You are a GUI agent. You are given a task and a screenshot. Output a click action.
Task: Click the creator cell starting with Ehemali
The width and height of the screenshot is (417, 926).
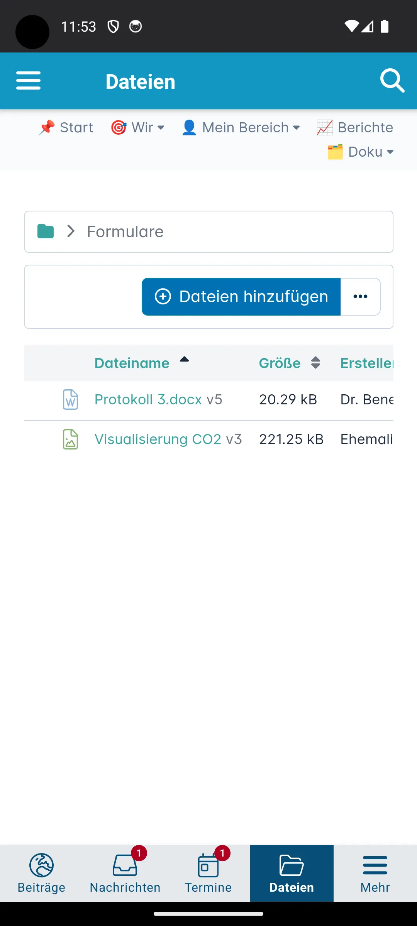[x=367, y=439]
